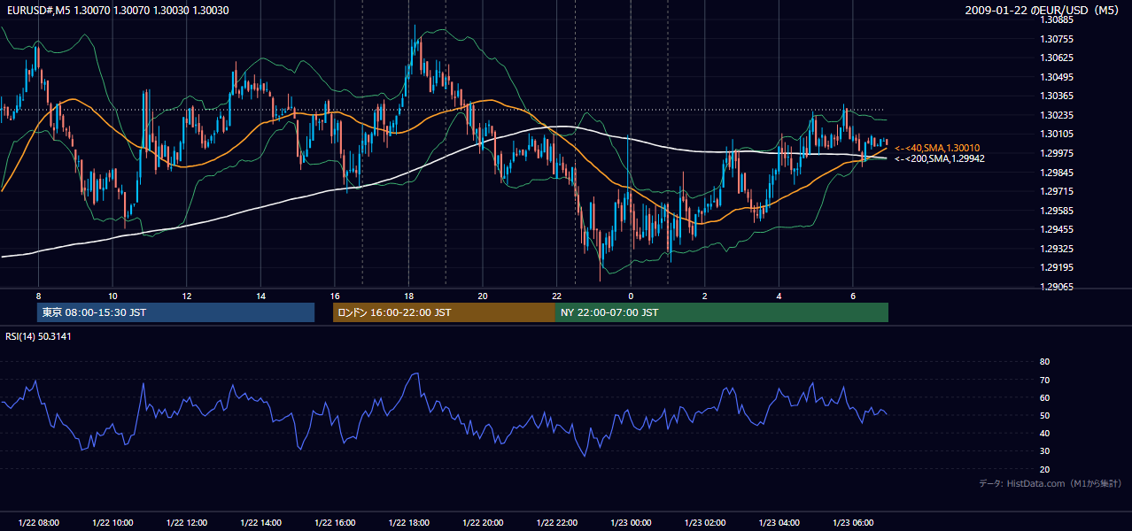Open the HistData.com data source credit
This screenshot has height=531, width=1132.
tap(1050, 483)
